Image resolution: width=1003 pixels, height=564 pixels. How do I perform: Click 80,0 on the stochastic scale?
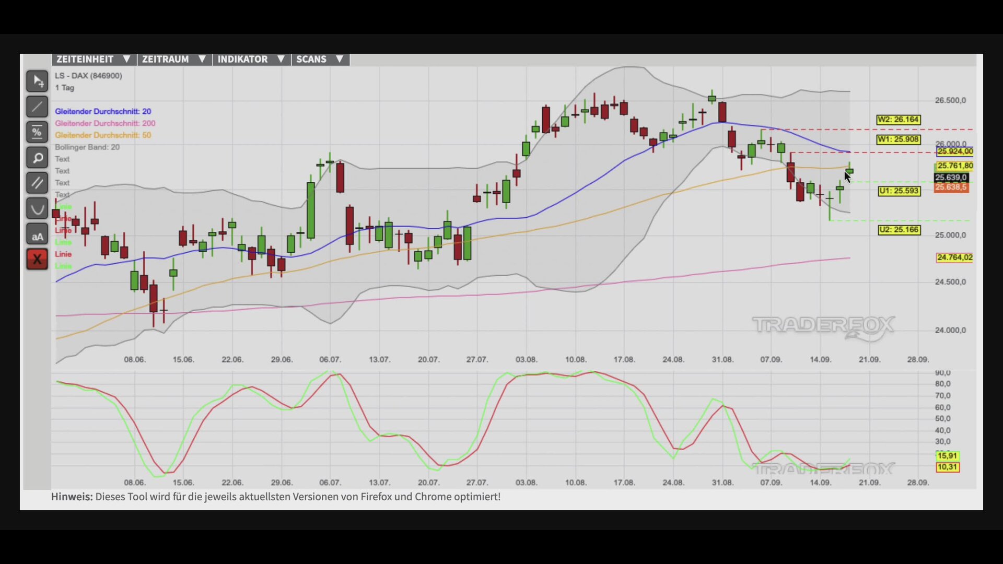coord(943,384)
